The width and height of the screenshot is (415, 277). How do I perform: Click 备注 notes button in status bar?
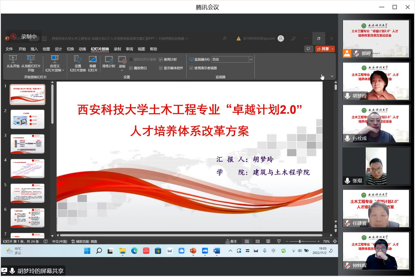[231, 241]
